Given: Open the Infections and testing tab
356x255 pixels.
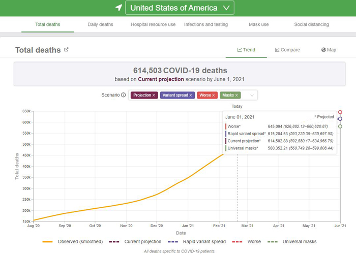Looking at the screenshot, I should coord(206,24).
